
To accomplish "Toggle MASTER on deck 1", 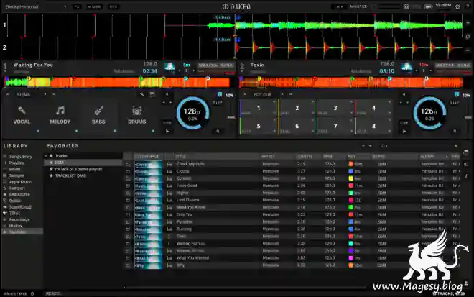I will pyautogui.click(x=208, y=65).
